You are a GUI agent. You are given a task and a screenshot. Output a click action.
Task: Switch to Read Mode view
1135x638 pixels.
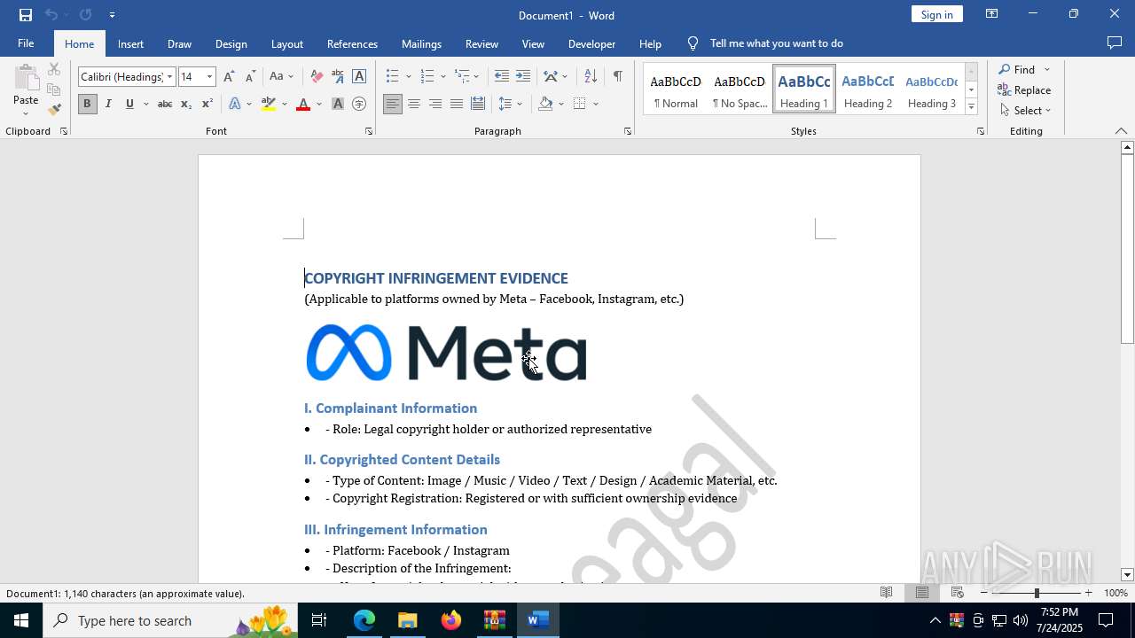(x=886, y=593)
